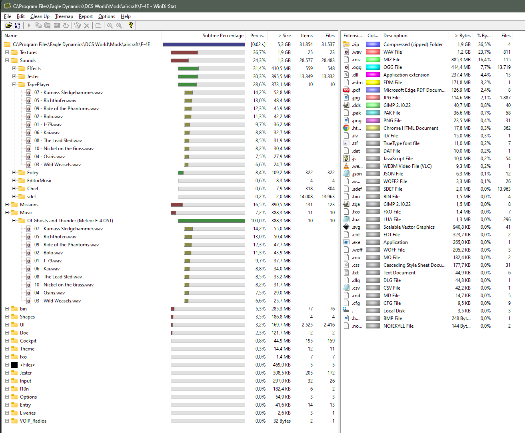
Task: Click the Command Prompt Here toolbar icon
Action: 57,25
